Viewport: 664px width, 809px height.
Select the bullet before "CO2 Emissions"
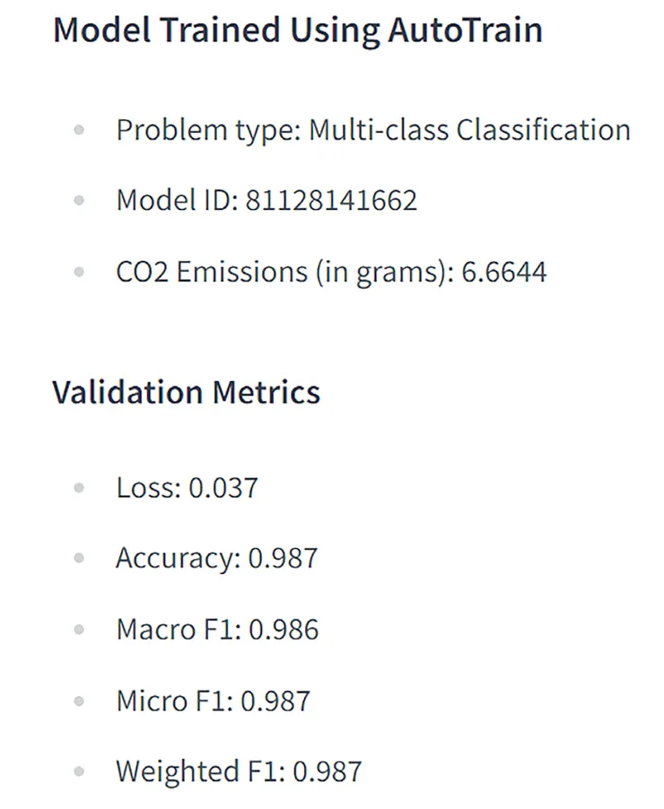pyautogui.click(x=79, y=272)
